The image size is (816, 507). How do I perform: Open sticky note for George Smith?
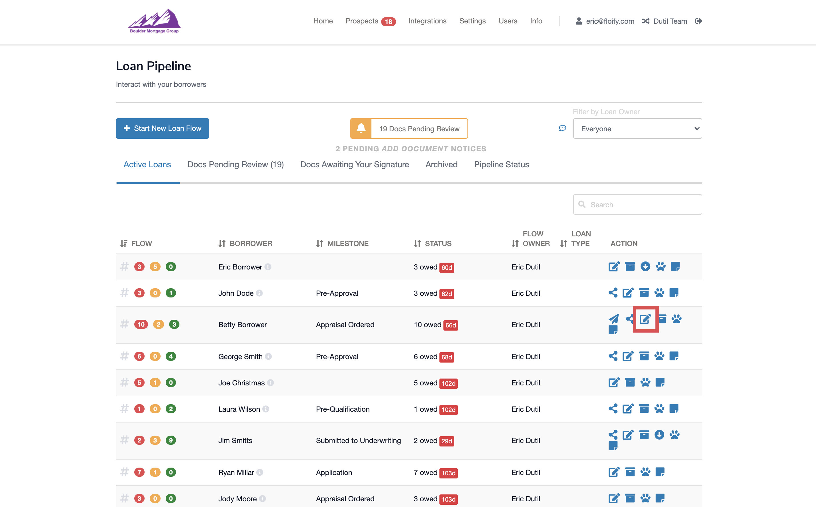674,356
